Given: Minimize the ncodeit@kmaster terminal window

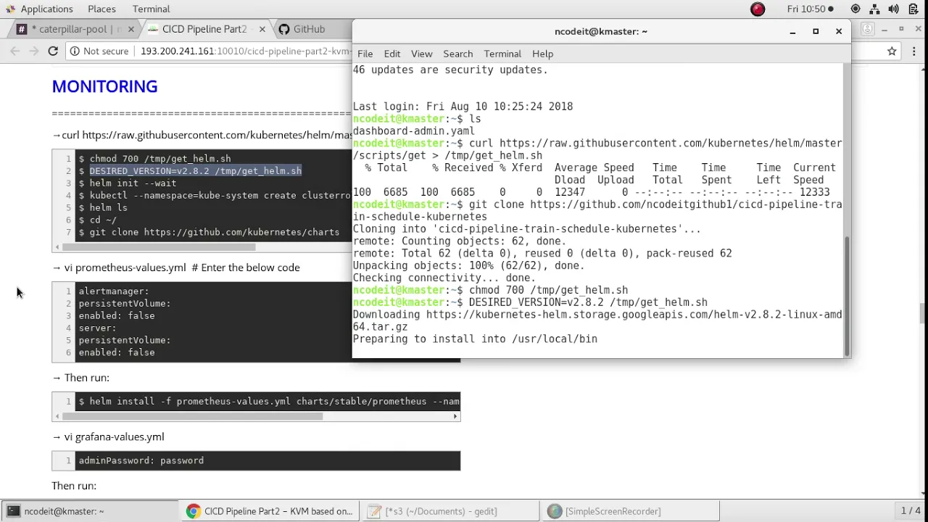Looking at the screenshot, I should [x=792, y=31].
